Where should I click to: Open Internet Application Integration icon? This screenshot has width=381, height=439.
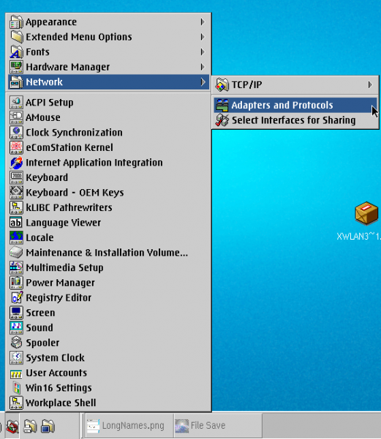[16, 163]
